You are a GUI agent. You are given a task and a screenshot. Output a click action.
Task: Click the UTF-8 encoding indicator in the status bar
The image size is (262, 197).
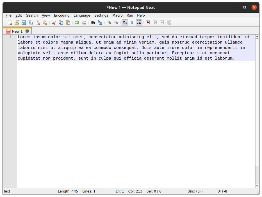(222, 191)
